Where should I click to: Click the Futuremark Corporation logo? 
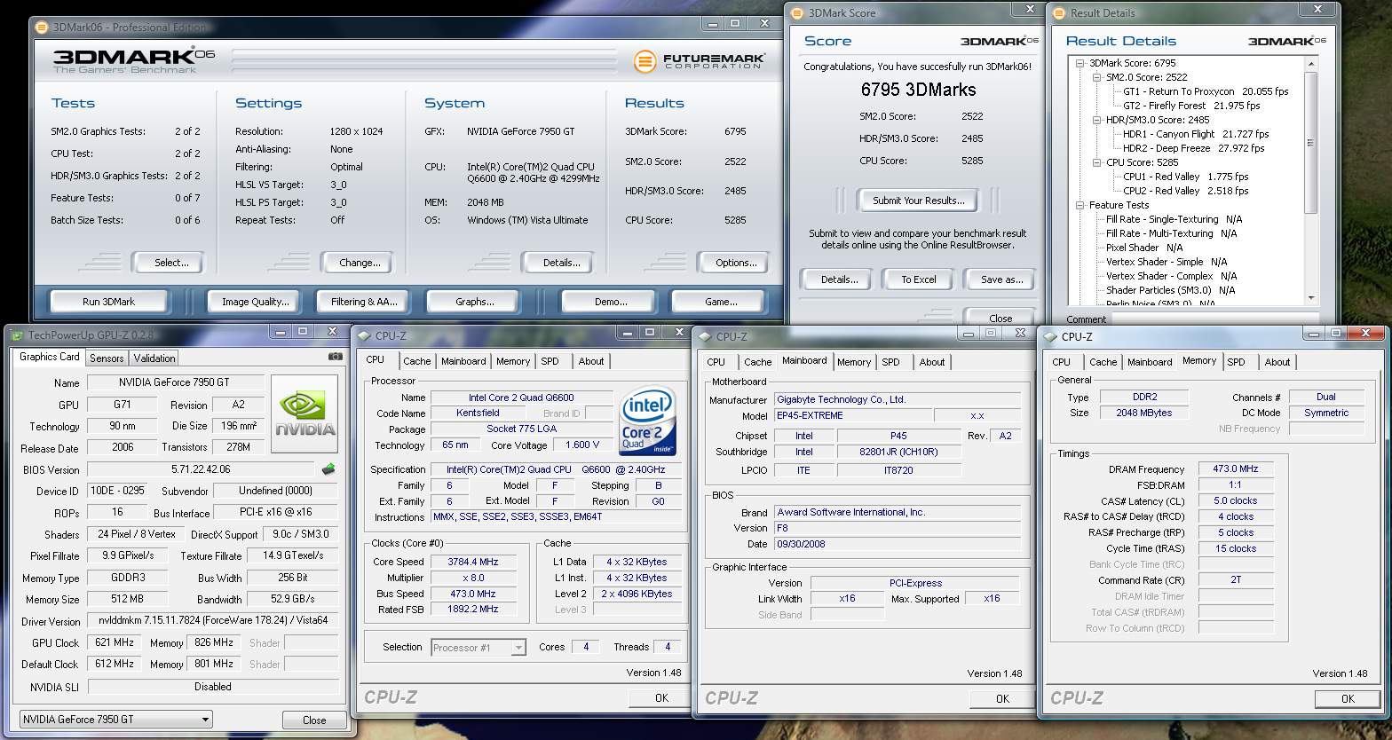700,60
